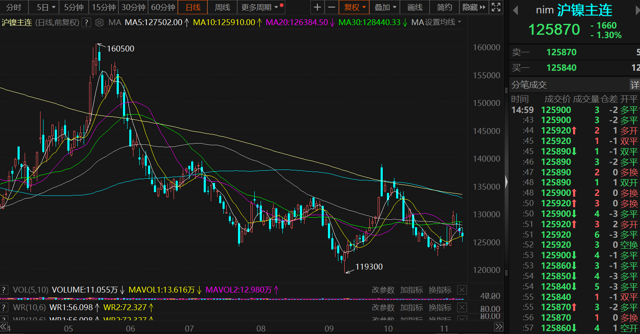The image size is (640, 334).
Task: Expand the 更多周期 dropdown
Action: pyautogui.click(x=261, y=7)
